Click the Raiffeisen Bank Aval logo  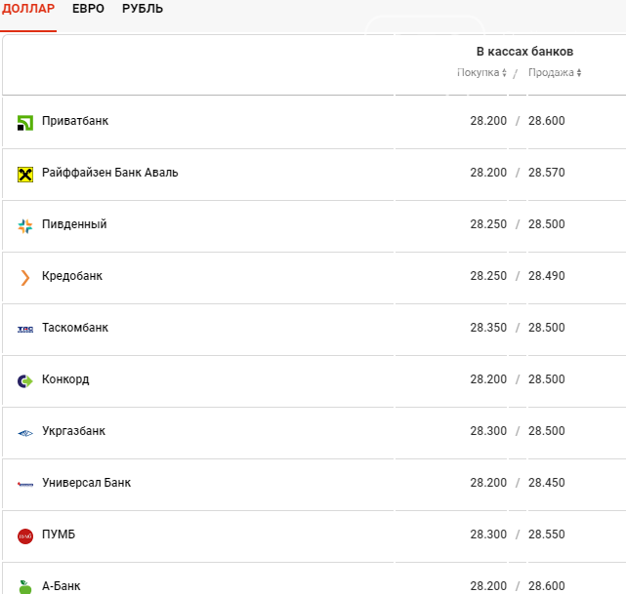[25, 174]
